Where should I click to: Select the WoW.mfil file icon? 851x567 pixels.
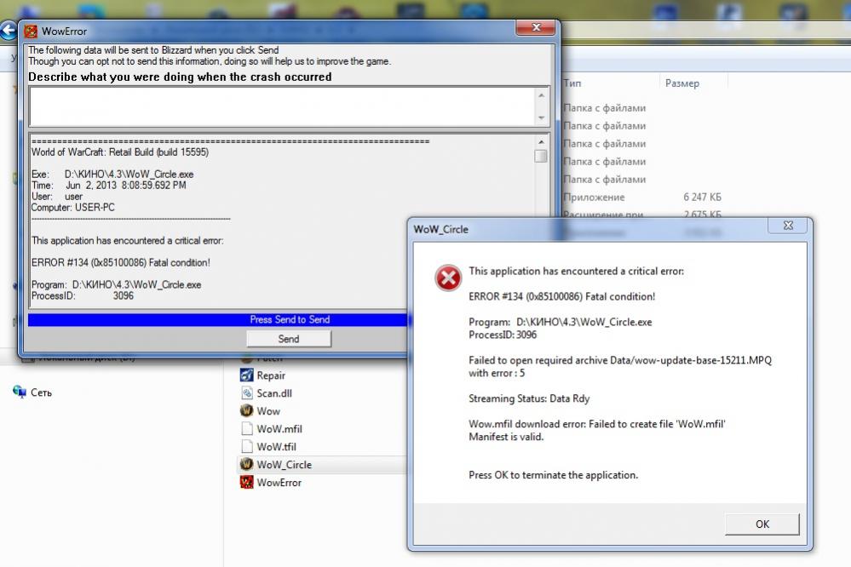[x=247, y=429]
